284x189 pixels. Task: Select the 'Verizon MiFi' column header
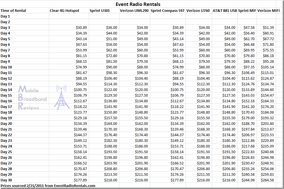point(269,10)
